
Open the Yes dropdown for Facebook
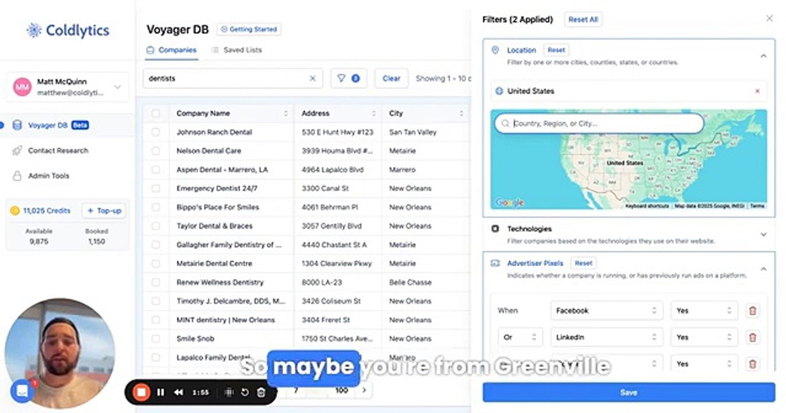(704, 310)
